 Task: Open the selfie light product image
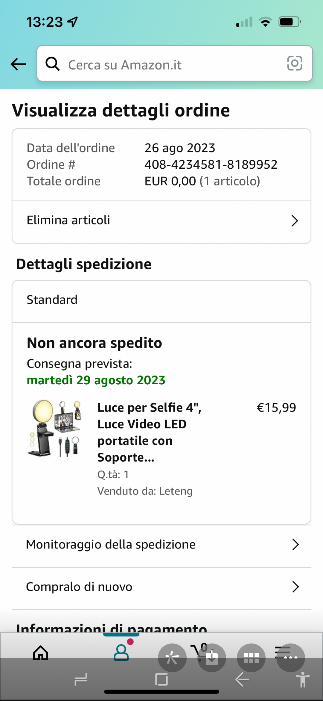[x=54, y=428]
